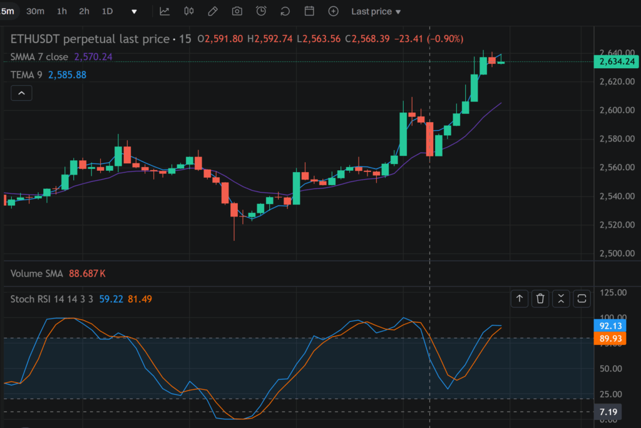
Task: Open the drawing pencil tool
Action: [x=212, y=11]
